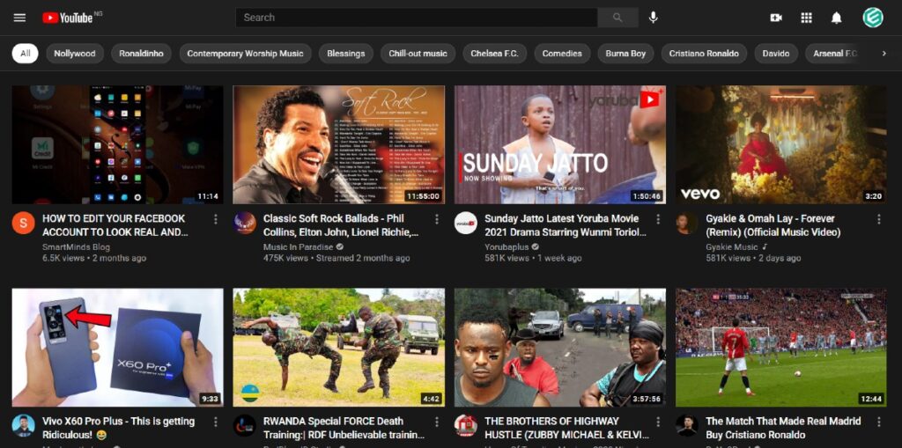
Task: Open the Vivo X60 video channel avatar
Action: point(23,426)
